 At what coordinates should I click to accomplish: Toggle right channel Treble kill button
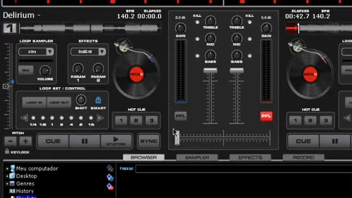[x=249, y=22]
